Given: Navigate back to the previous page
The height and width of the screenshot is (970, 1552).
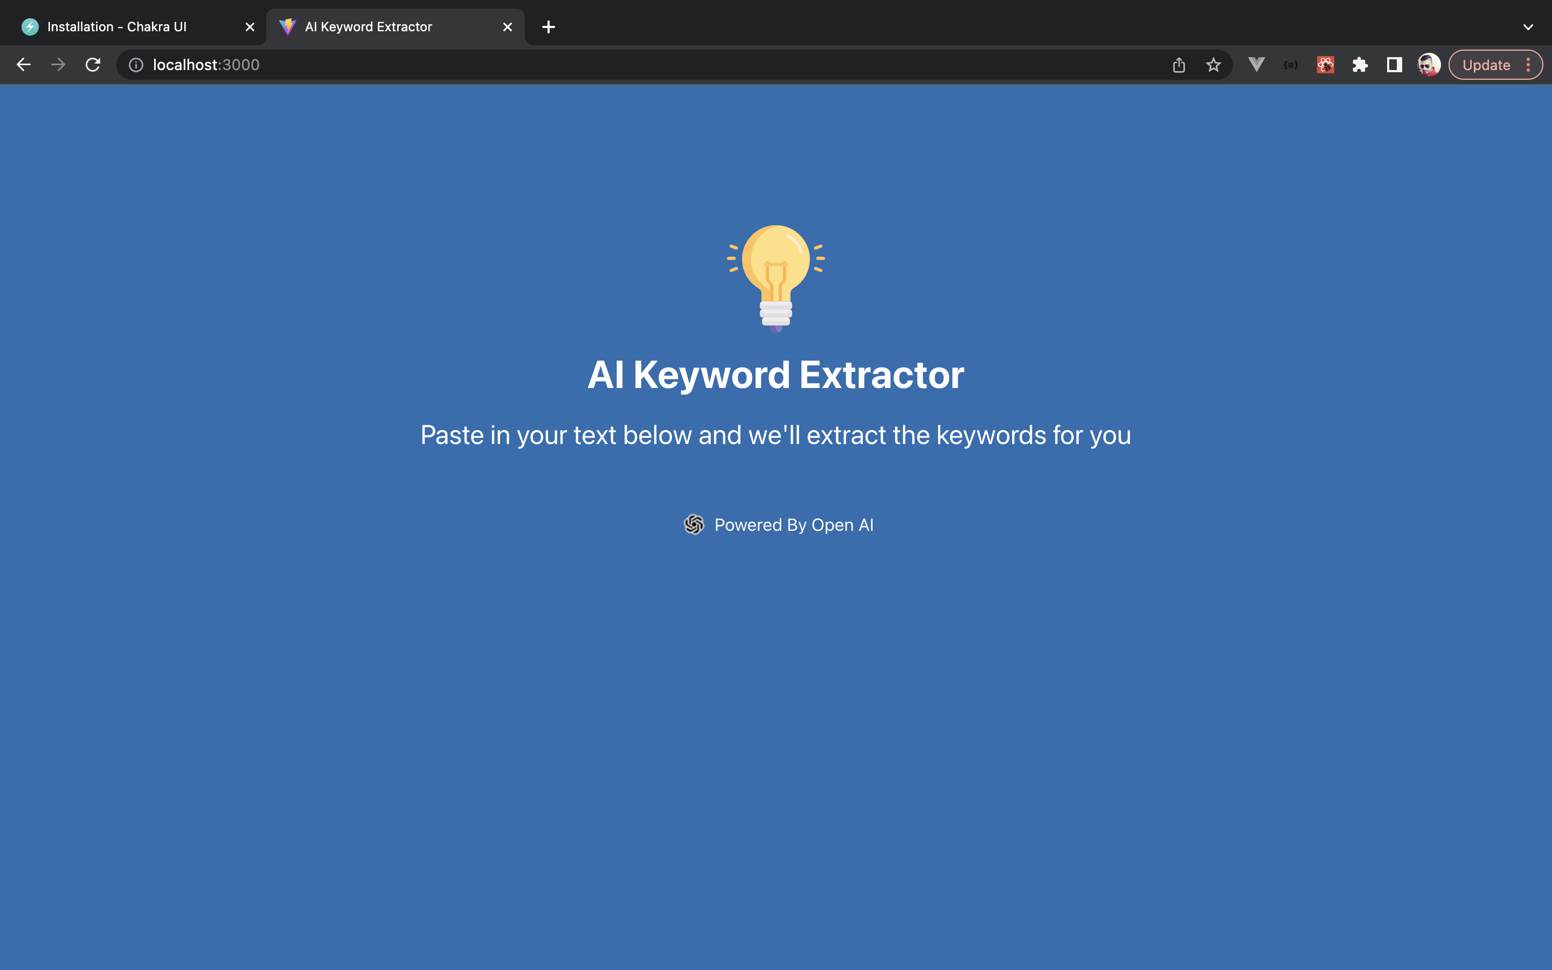Looking at the screenshot, I should [24, 64].
